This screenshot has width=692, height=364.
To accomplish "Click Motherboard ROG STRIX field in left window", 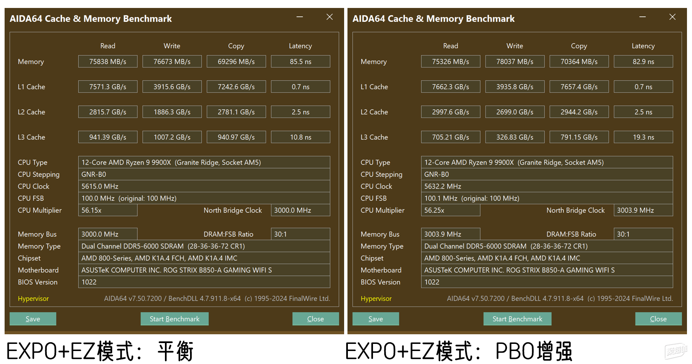I will (x=204, y=270).
